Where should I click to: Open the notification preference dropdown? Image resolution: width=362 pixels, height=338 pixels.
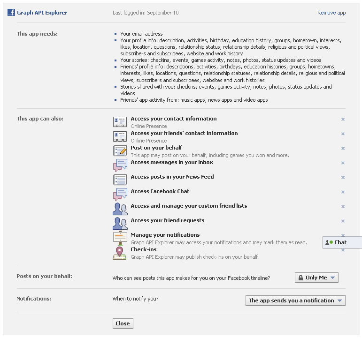click(x=295, y=300)
